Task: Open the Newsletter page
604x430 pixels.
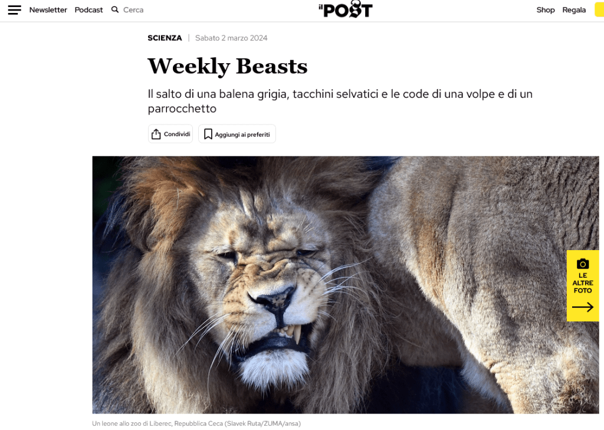Action: [x=48, y=10]
